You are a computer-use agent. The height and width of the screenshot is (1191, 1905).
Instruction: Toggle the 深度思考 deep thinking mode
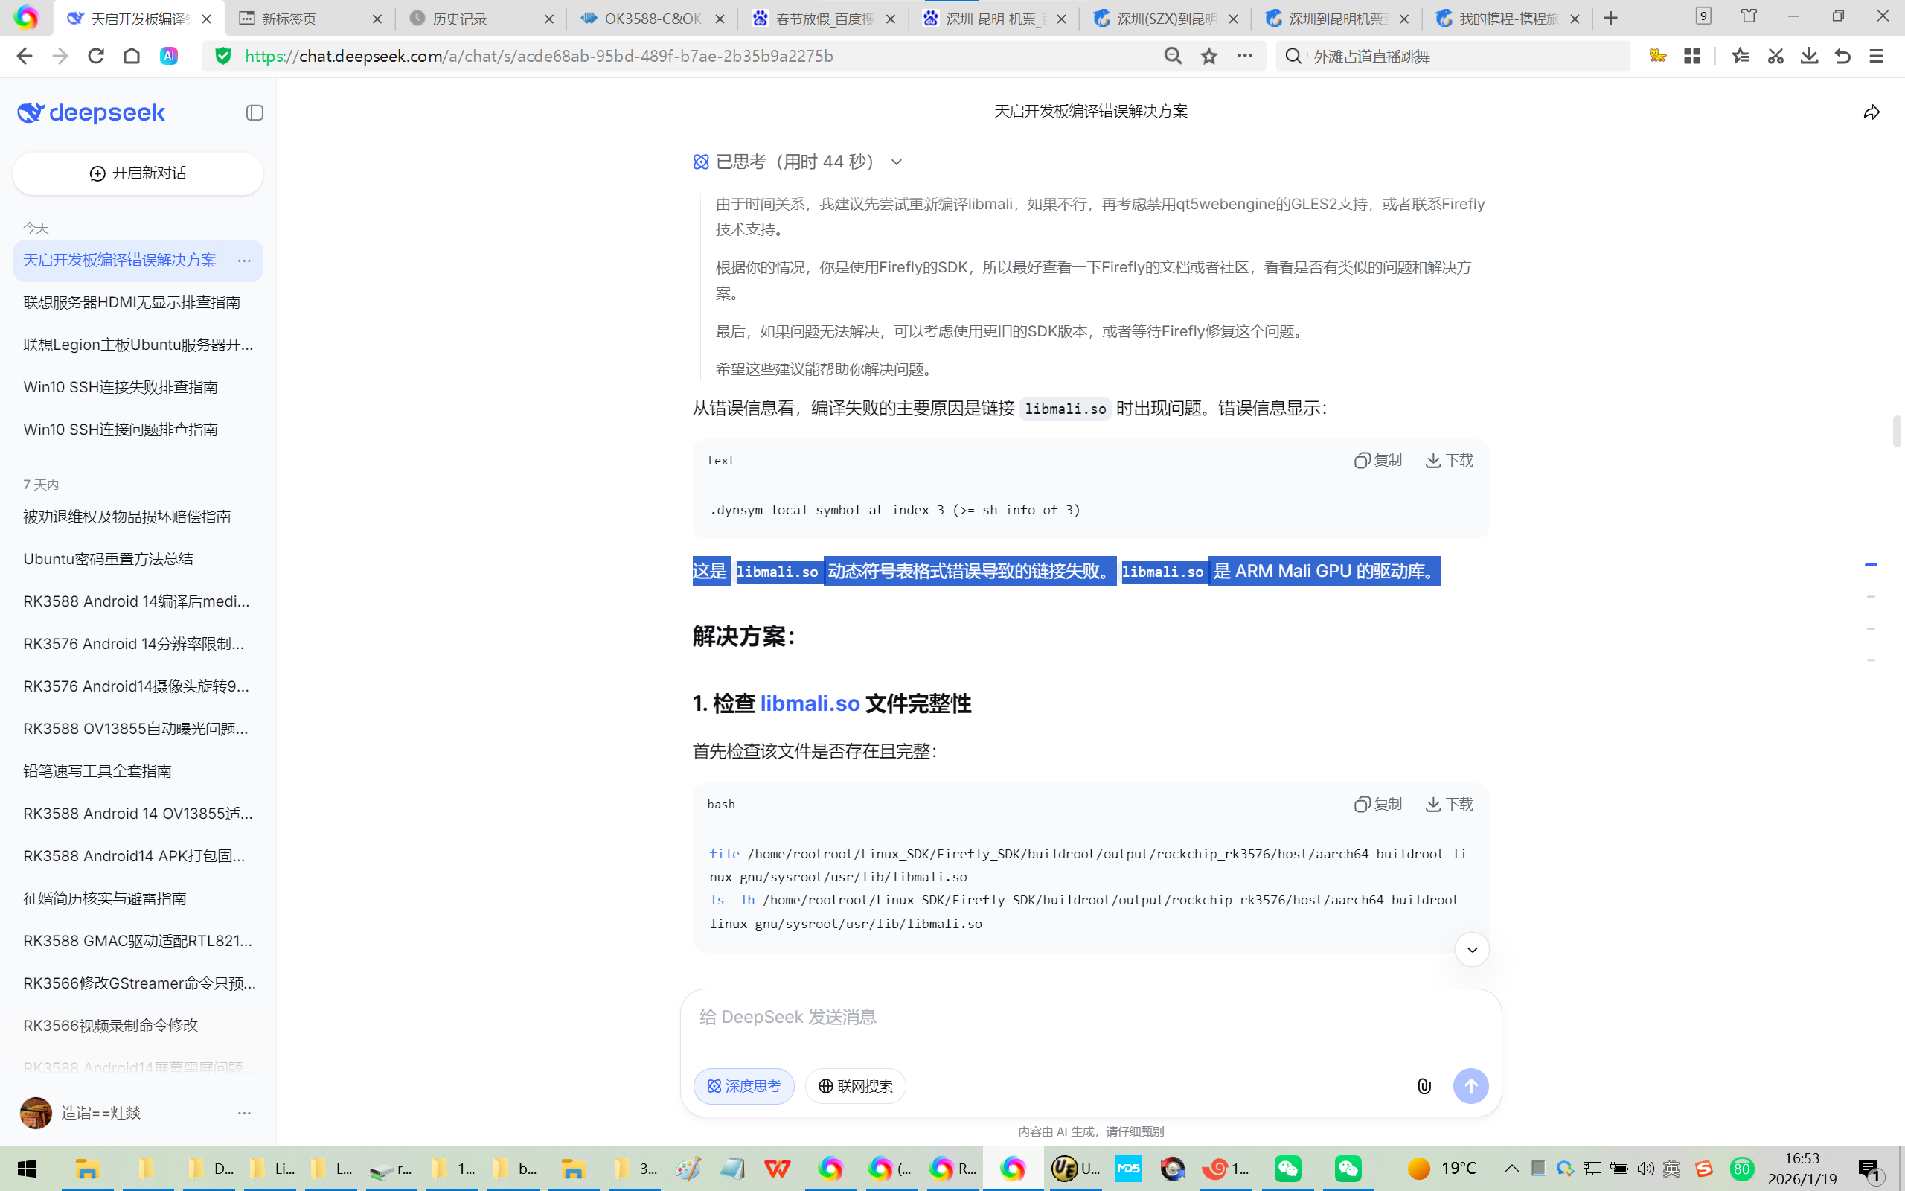743,1086
